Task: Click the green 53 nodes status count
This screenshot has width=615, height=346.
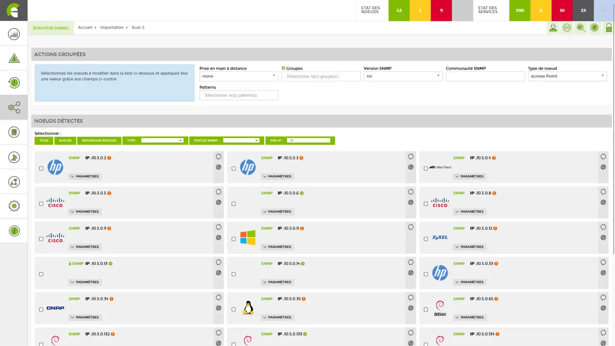Action: coord(399,10)
